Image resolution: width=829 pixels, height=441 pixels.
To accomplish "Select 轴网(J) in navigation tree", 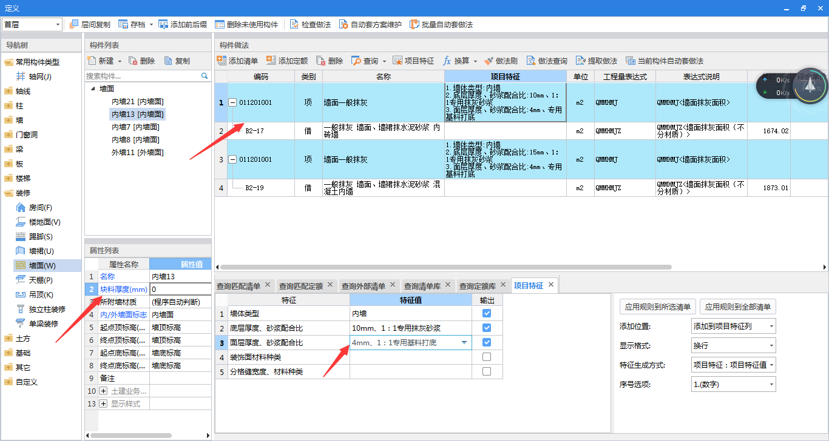I will (41, 76).
